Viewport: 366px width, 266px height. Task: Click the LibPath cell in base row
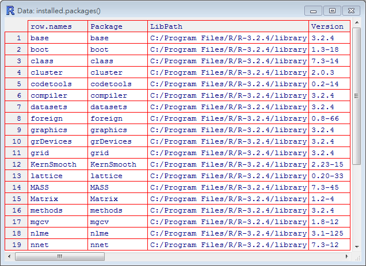(x=228, y=38)
